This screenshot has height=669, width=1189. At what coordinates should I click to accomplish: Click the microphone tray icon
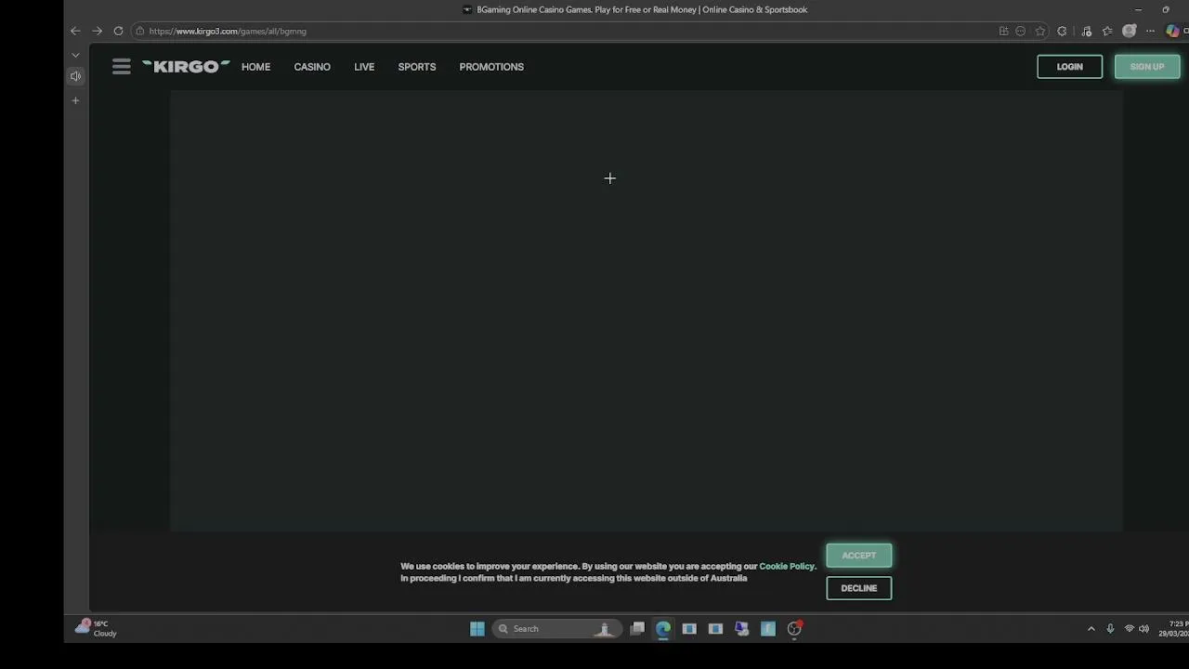coord(1110,629)
